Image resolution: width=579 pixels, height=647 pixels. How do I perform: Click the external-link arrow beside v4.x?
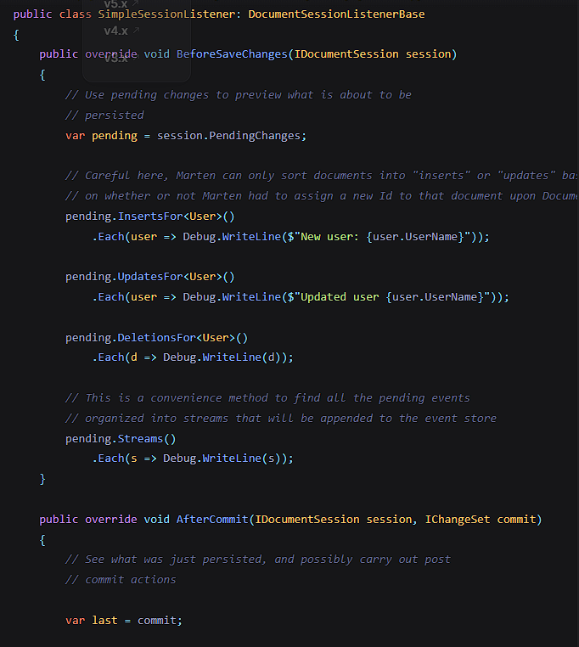coord(136,31)
